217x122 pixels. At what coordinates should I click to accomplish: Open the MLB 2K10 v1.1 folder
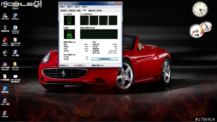pos(15,42)
